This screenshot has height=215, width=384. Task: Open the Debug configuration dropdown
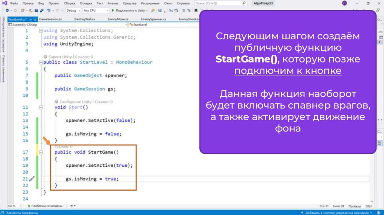(x=73, y=10)
